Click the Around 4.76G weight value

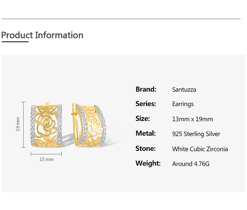[x=191, y=164]
